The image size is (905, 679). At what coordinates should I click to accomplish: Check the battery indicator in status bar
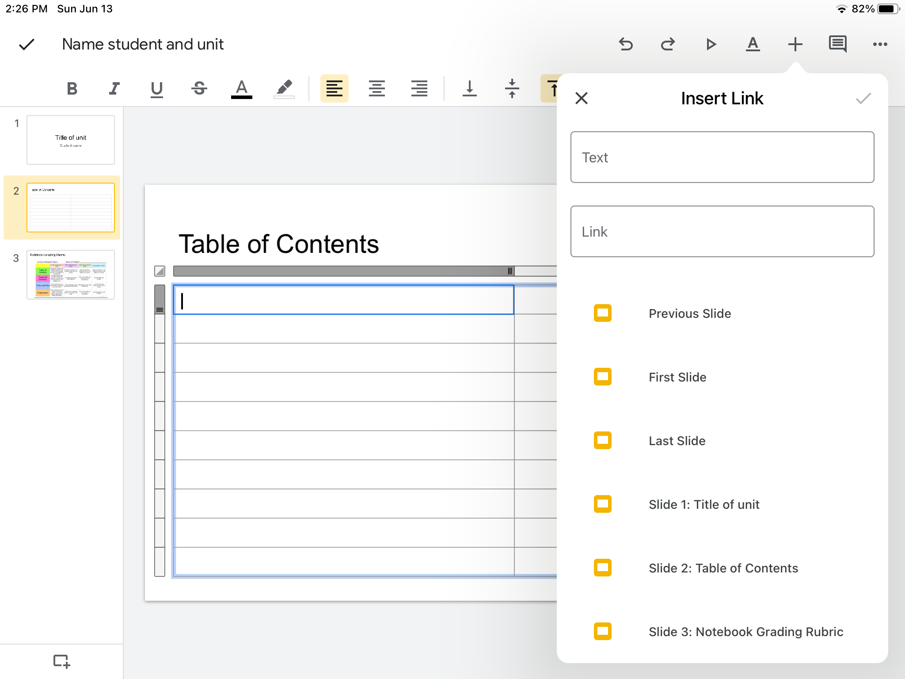click(889, 9)
